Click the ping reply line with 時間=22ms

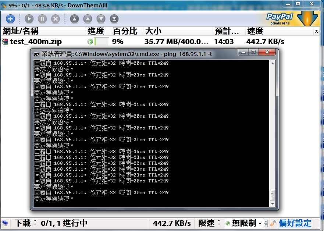click(101, 163)
